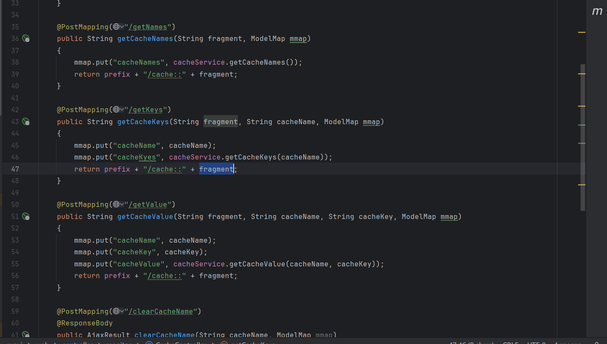Image resolution: width=607 pixels, height=344 pixels.
Task: Click prefix variable on line 56
Action: pyautogui.click(x=117, y=276)
